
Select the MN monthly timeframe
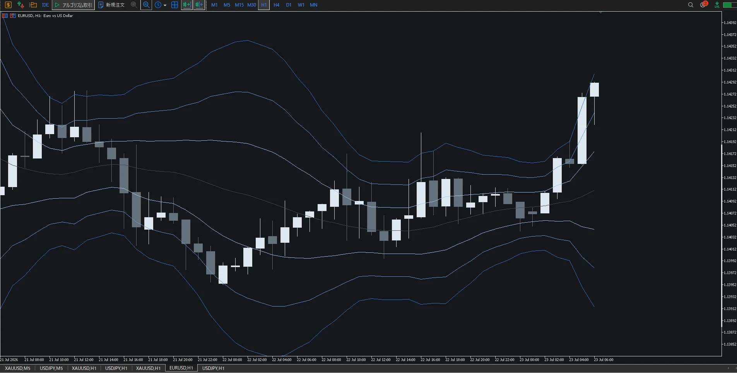coord(314,5)
